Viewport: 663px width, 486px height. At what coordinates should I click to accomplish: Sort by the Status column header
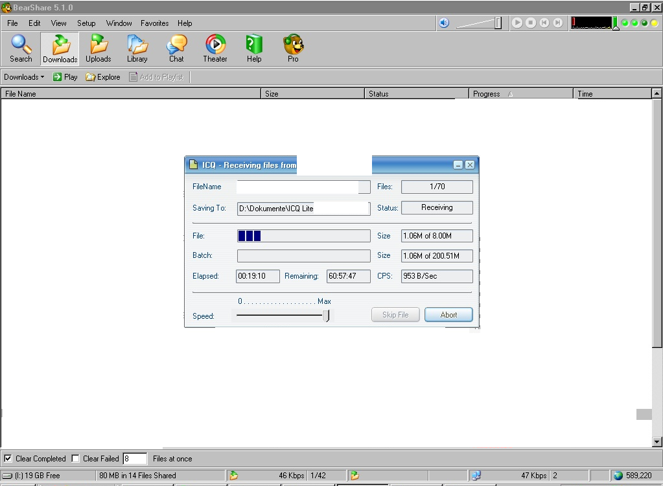417,94
